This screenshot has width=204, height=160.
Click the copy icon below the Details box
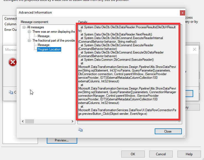81,129
